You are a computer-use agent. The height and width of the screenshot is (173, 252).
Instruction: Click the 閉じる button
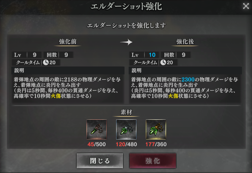coord(100,161)
